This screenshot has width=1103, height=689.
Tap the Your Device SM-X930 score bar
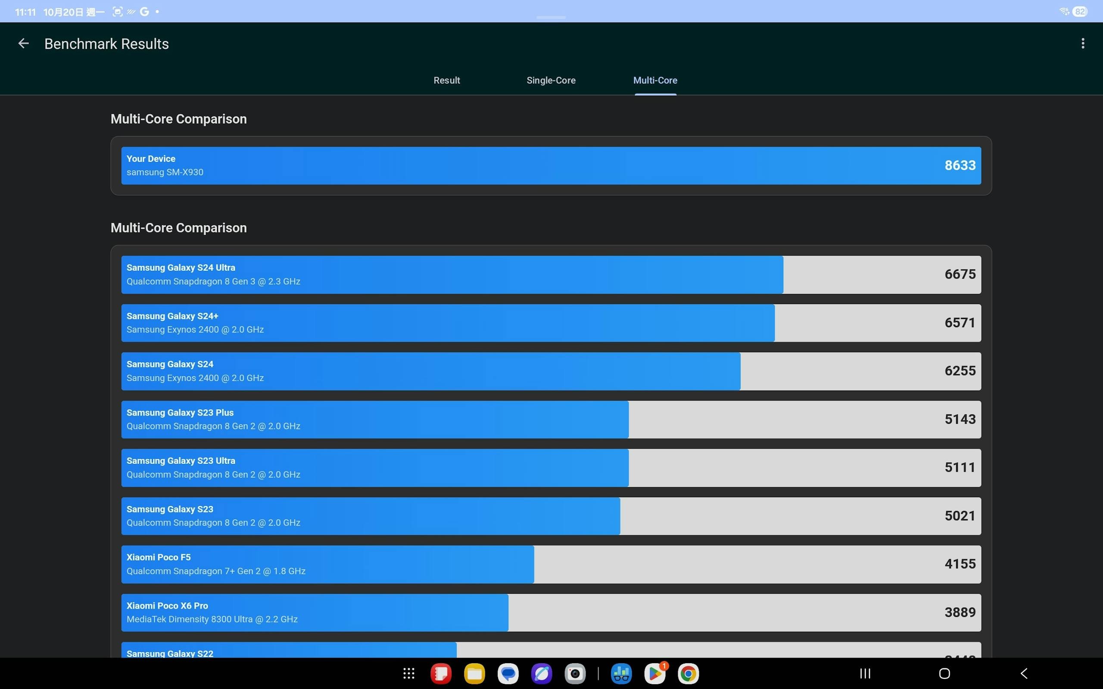pyautogui.click(x=551, y=166)
